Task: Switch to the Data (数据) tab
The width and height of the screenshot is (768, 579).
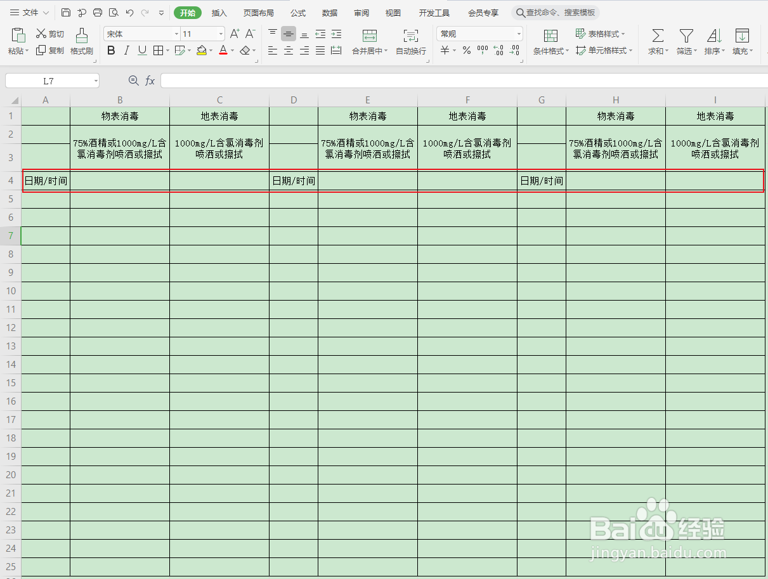Action: coord(330,13)
